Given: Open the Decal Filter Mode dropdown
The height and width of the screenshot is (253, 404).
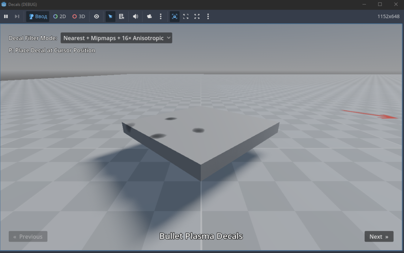Looking at the screenshot, I should click(x=116, y=38).
